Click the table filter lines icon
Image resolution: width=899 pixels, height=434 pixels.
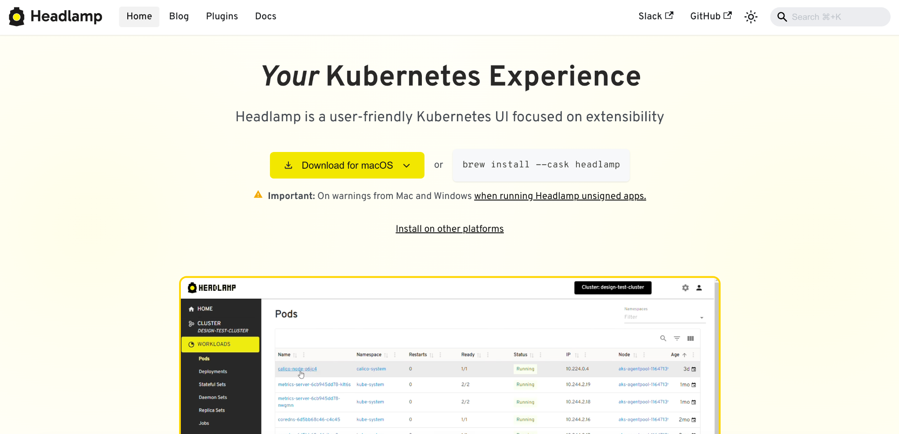(x=677, y=338)
